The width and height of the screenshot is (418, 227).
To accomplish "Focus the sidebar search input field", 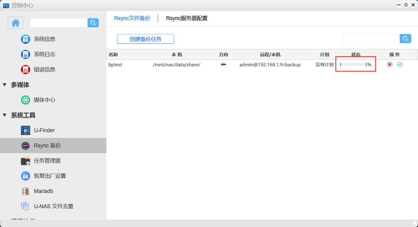I will pos(59,23).
